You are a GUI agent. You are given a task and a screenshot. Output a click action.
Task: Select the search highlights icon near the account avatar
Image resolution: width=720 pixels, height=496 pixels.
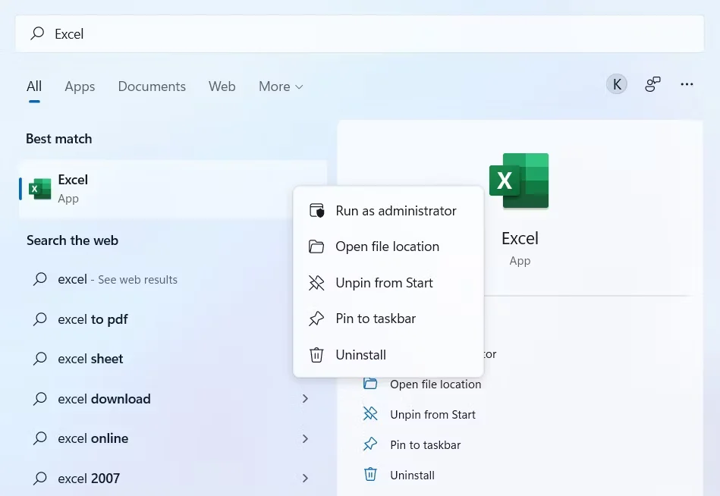tap(652, 84)
